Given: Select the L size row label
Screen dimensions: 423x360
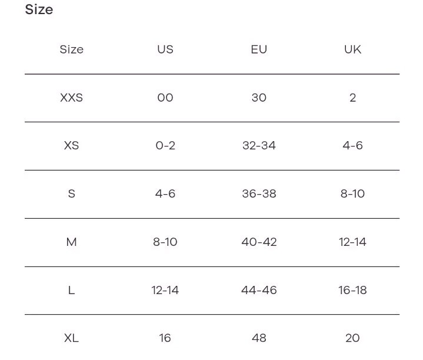Looking at the screenshot, I should point(72,290).
